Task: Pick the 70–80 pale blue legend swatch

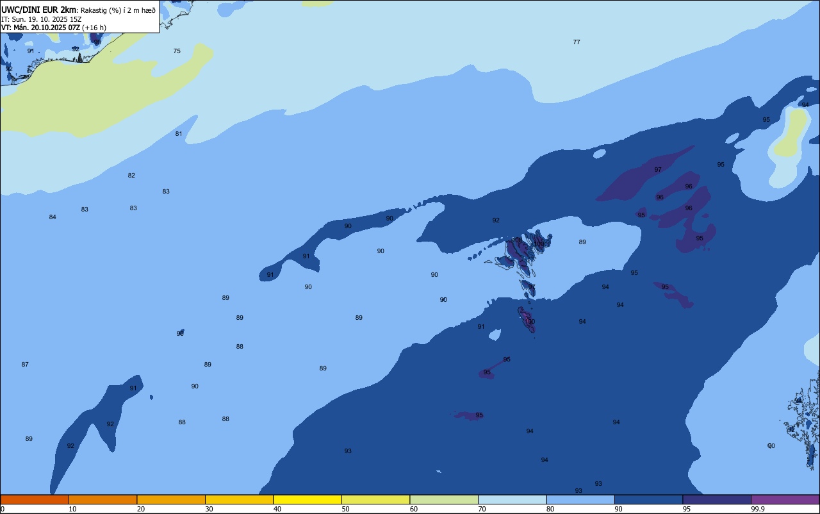Action: coord(512,499)
